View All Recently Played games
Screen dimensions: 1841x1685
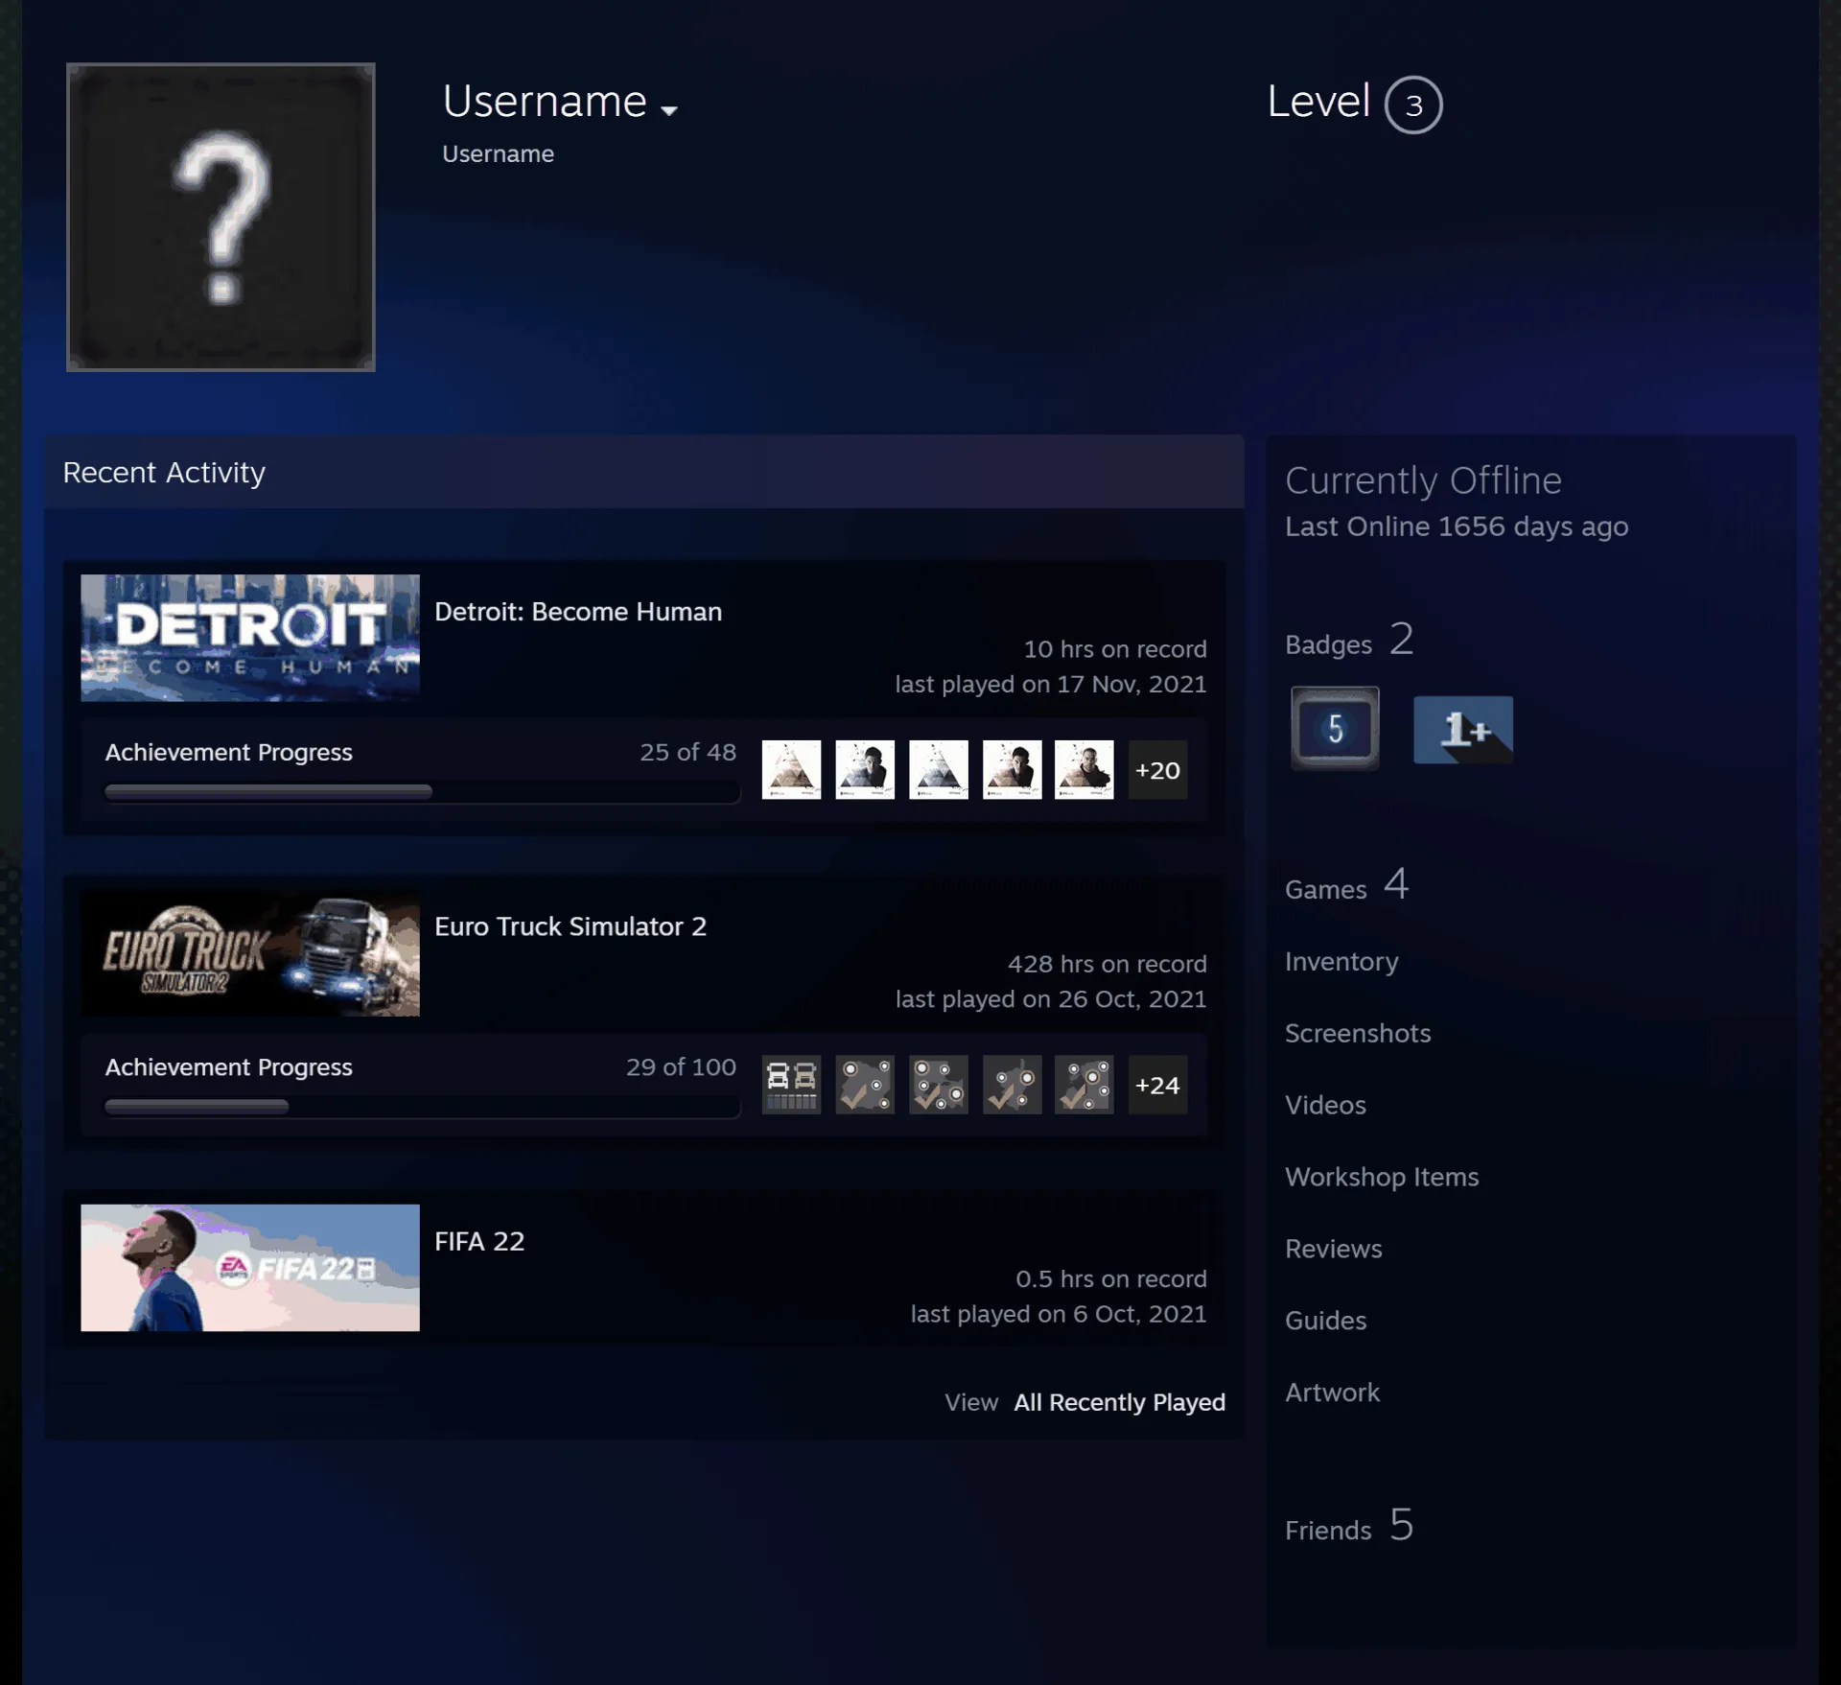(1120, 1402)
